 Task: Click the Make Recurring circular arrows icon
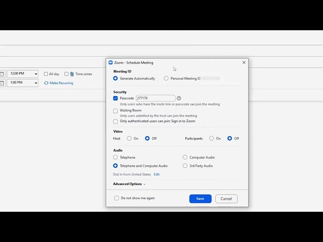pos(46,83)
